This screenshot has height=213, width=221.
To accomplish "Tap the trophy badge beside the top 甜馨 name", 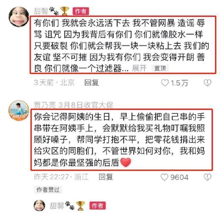I will [x=65, y=11].
